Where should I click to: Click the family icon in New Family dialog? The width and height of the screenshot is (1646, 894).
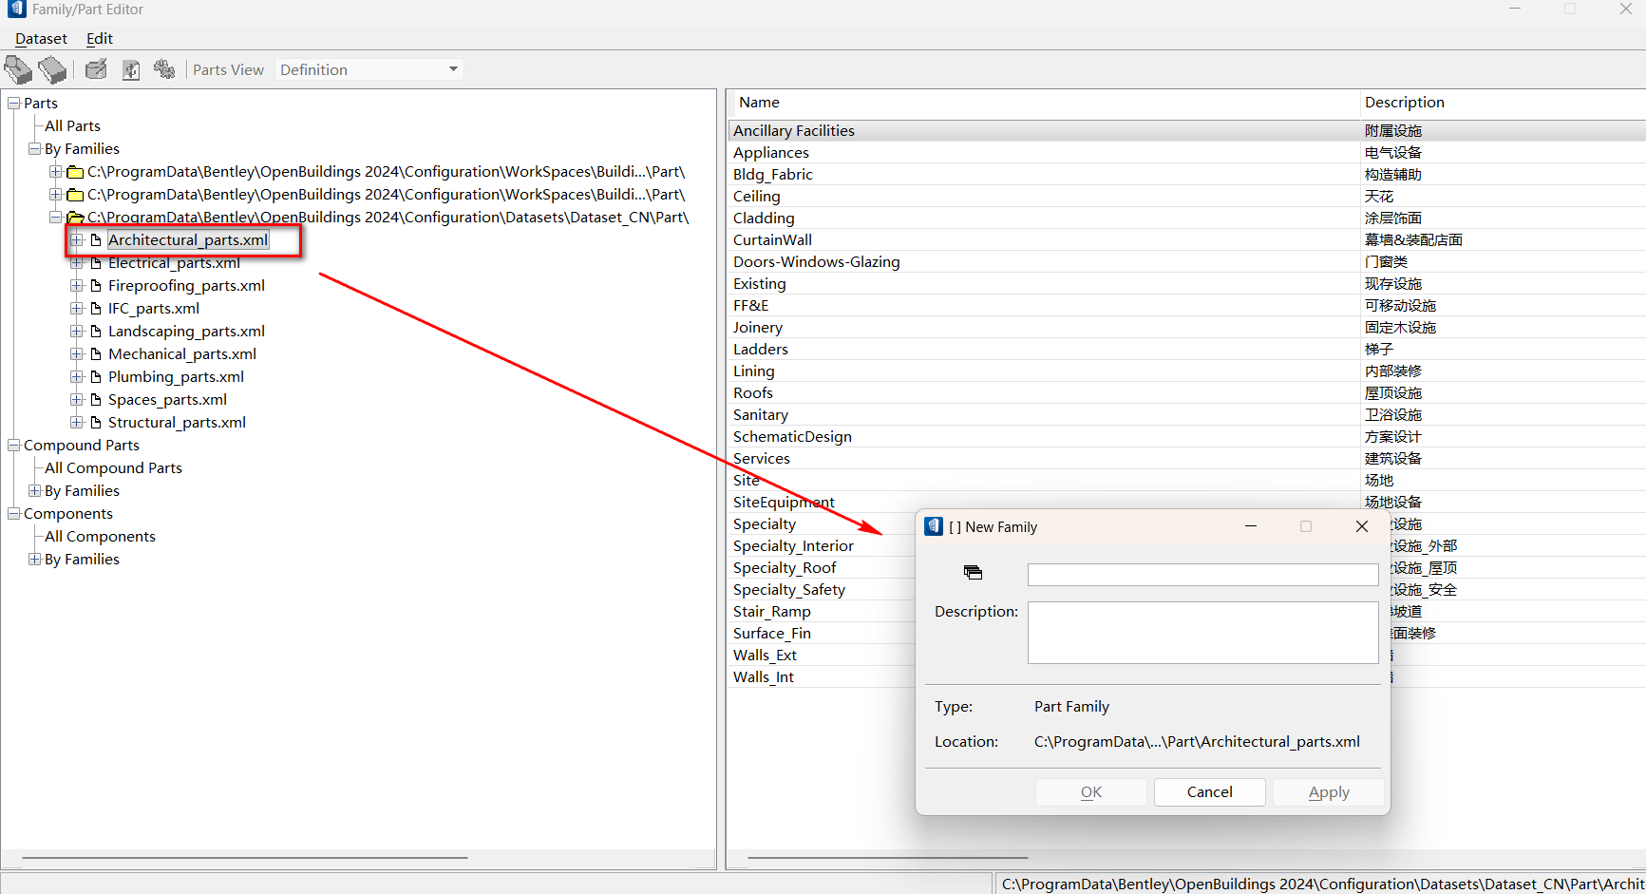[x=973, y=572]
